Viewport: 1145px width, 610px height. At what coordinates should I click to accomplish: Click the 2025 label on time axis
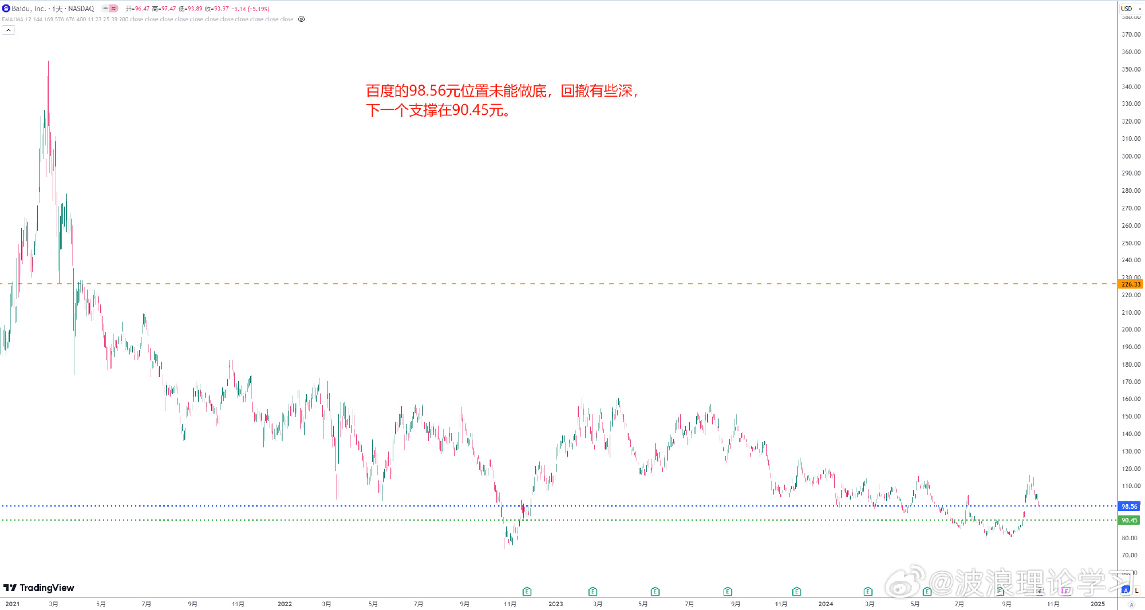[x=1097, y=604]
